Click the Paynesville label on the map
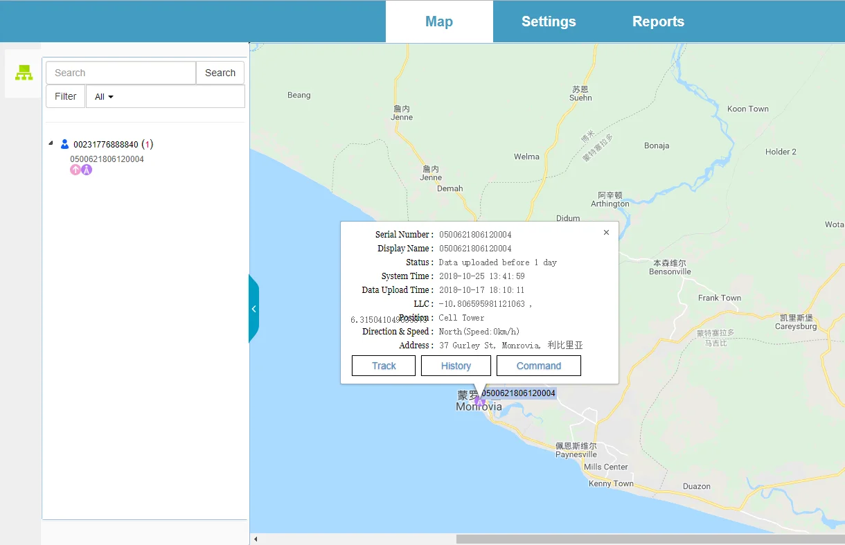This screenshot has width=845, height=545. pos(576,454)
